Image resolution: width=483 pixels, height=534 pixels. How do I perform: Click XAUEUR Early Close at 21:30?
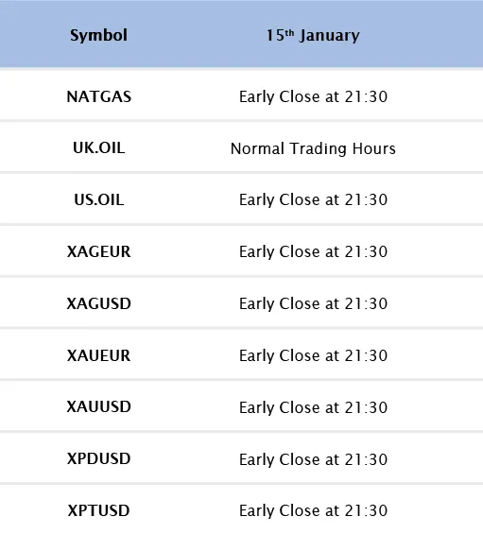[x=314, y=355]
